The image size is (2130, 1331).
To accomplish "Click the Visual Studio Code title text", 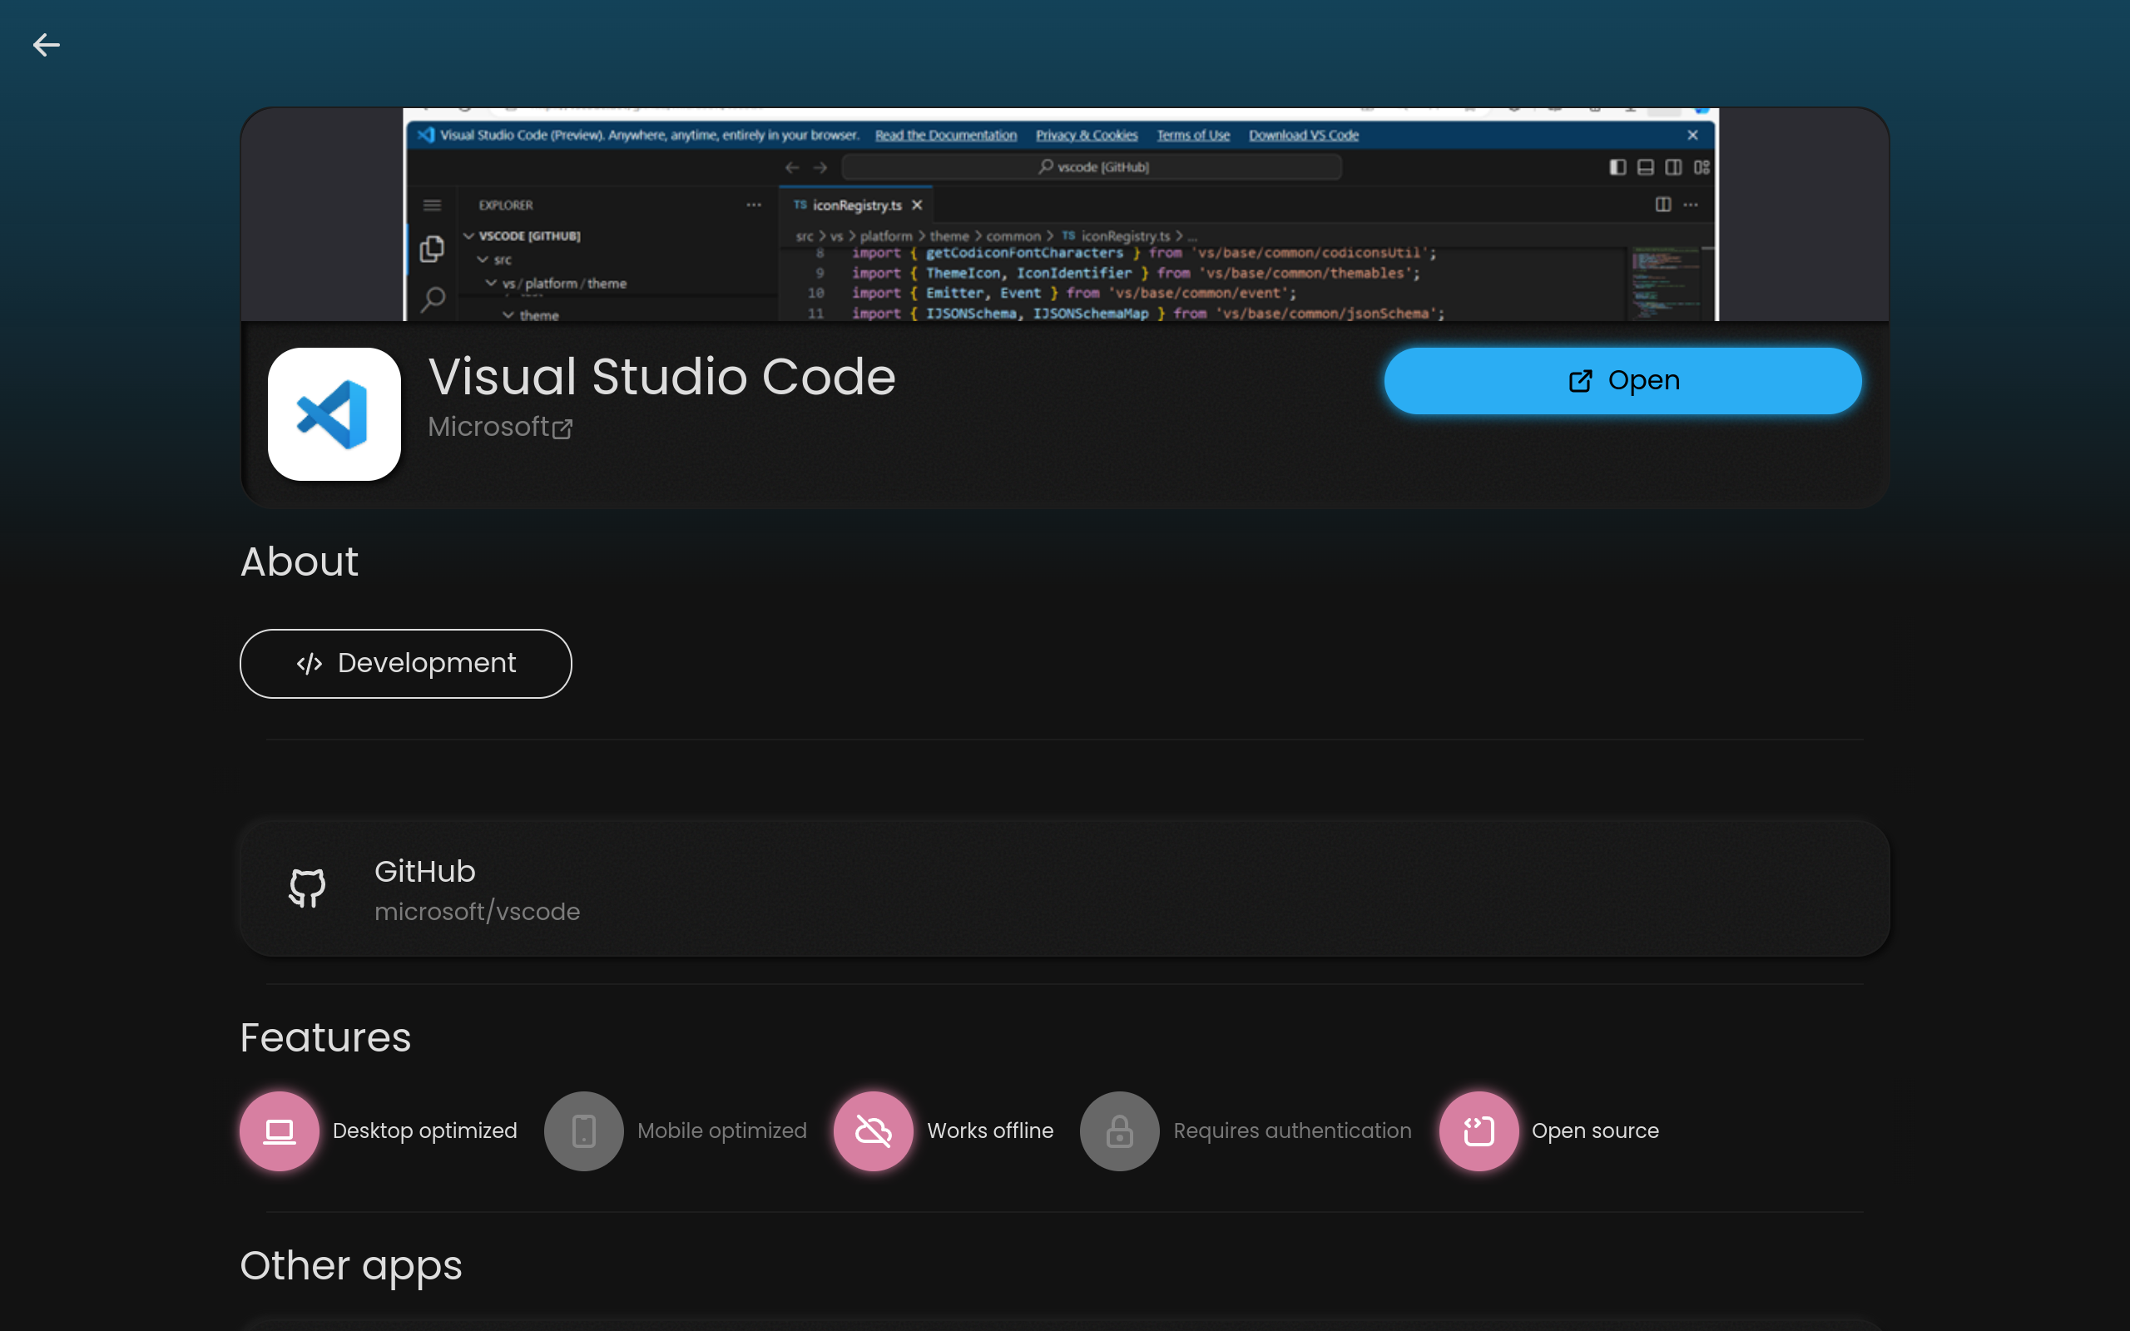I will click(x=662, y=377).
